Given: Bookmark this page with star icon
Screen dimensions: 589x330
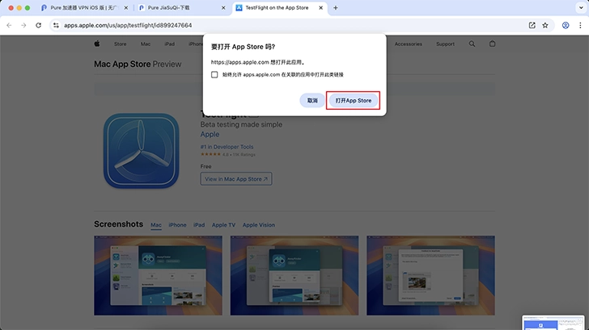Looking at the screenshot, I should click(x=545, y=25).
